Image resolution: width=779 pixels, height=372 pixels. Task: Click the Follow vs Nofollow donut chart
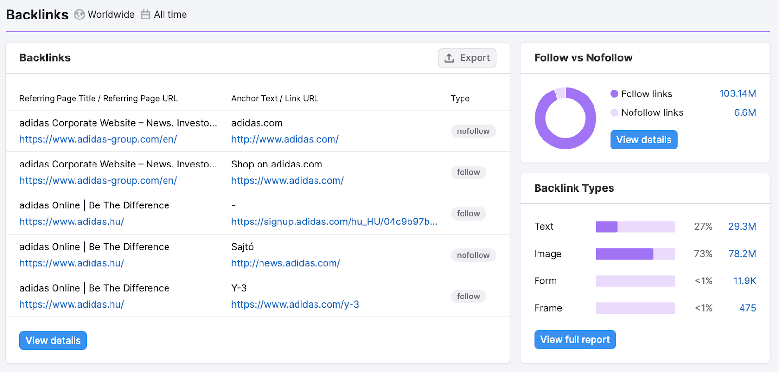click(x=565, y=118)
